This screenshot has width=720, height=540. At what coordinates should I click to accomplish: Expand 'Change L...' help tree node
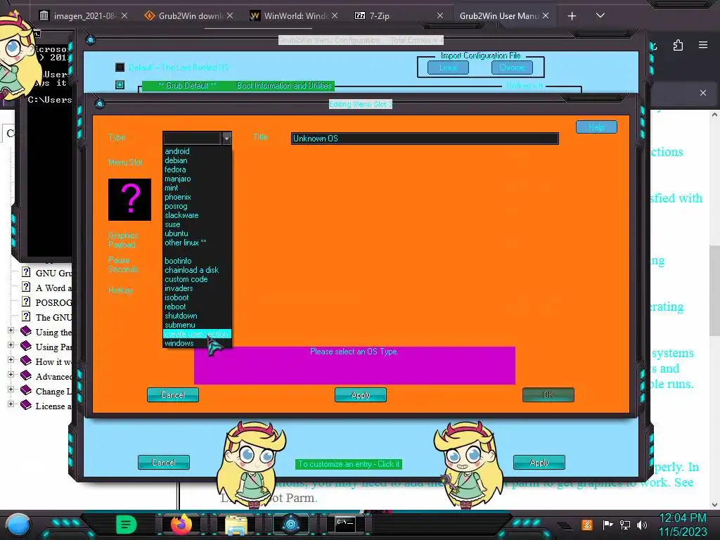[11, 390]
